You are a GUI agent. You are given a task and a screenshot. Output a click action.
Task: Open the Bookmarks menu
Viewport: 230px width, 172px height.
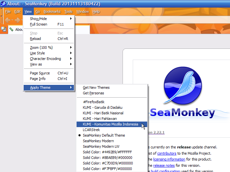[x=52, y=11]
